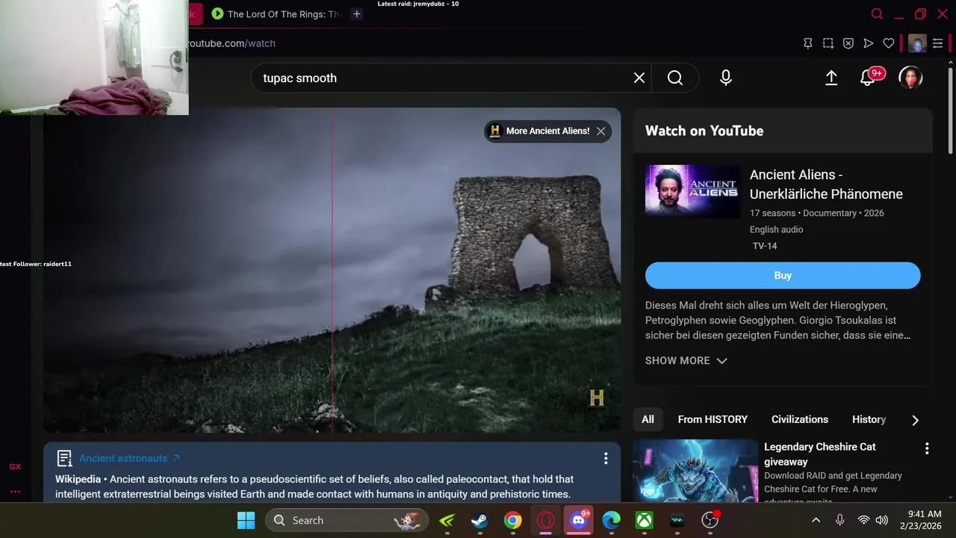
Task: Open sidebar three-dots more menu
Action: tap(15, 492)
